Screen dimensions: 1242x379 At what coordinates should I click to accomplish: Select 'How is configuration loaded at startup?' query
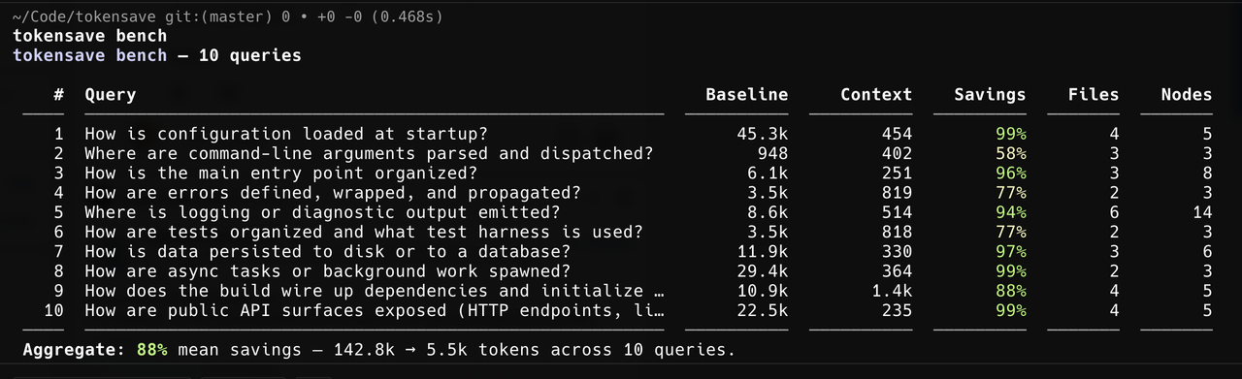(286, 134)
